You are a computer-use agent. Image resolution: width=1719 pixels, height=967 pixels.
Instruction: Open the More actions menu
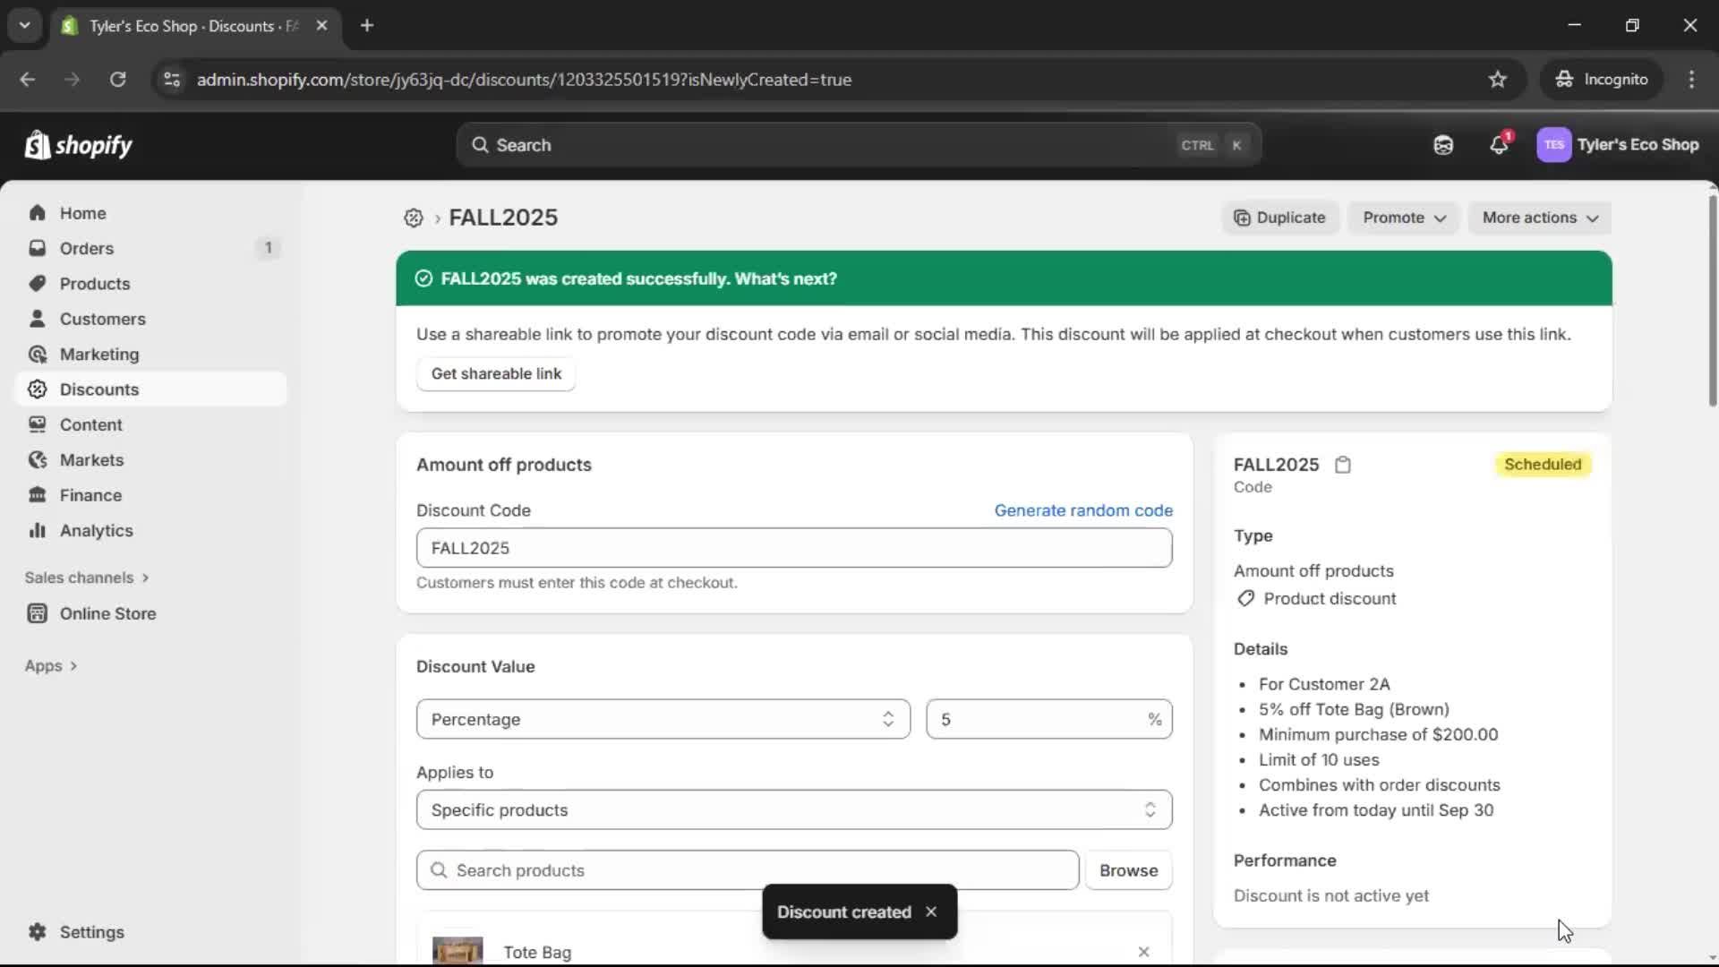[1539, 218]
